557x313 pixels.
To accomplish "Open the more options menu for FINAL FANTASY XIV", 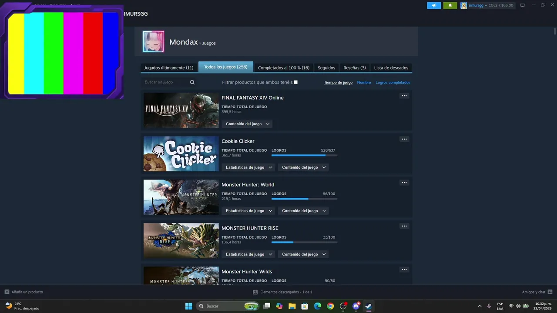I will 404,96.
